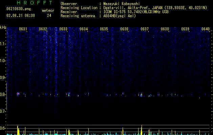
Task: Click the 0636 time marker
Action: 124,29
